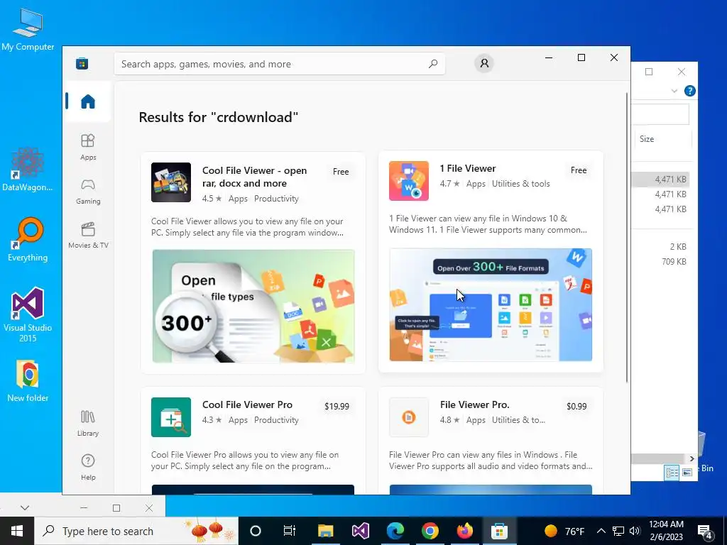Open the 76°F weather widget
This screenshot has width=727, height=545.
click(x=564, y=531)
